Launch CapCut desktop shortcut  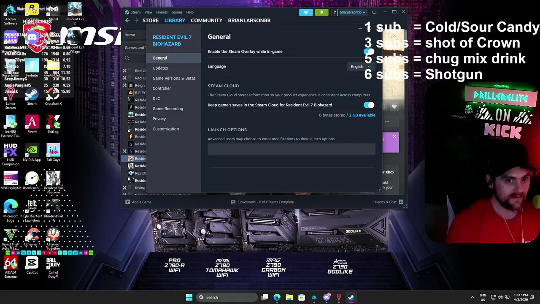click(32, 266)
